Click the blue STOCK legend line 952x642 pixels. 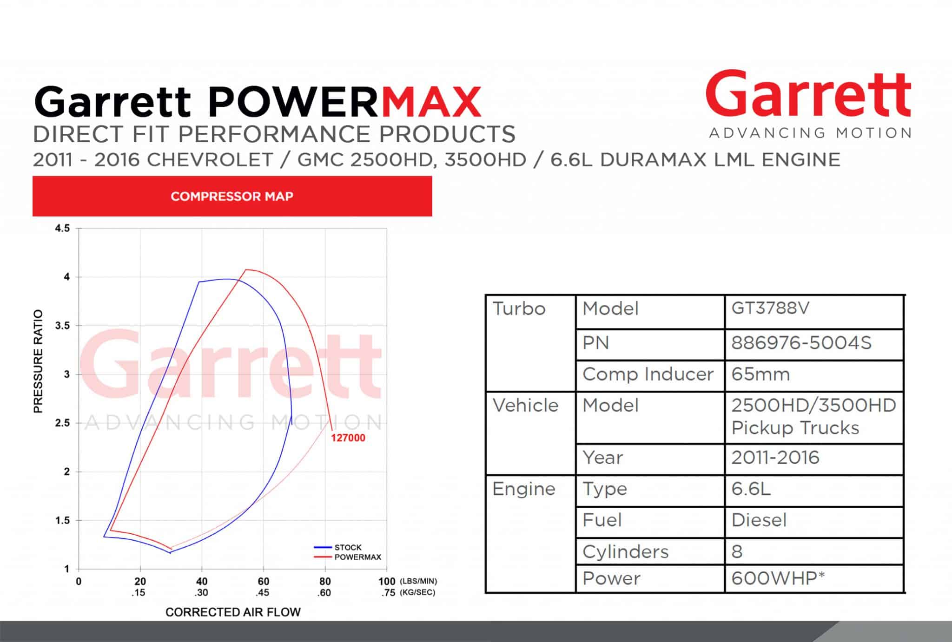click(324, 547)
